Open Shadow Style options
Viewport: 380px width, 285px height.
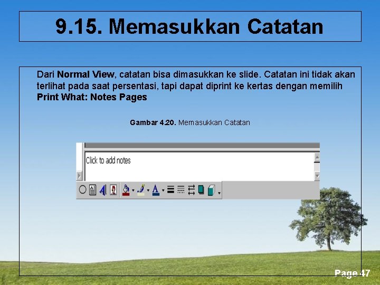(201, 190)
